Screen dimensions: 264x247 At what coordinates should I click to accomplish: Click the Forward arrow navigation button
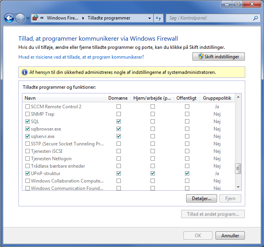pos(20,18)
